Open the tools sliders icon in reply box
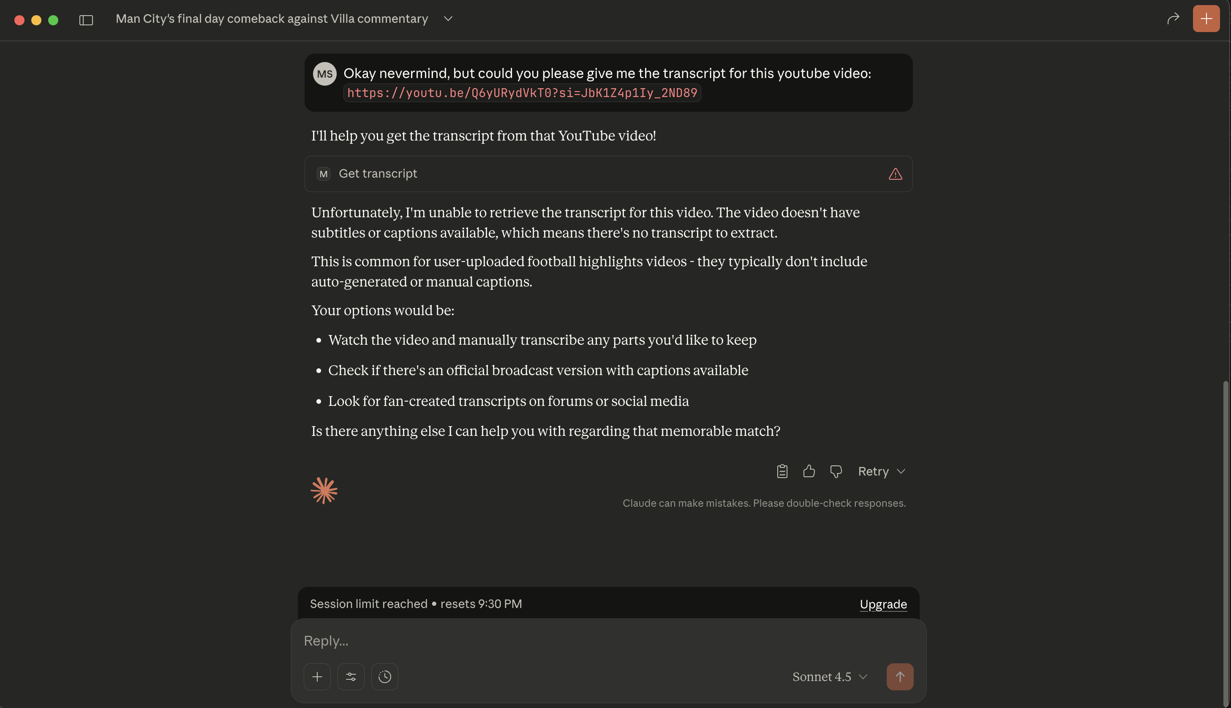This screenshot has width=1231, height=708. (351, 676)
